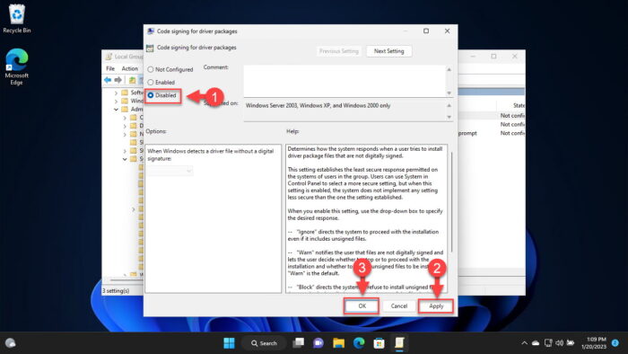Viewport: 628px width, 354px height.
Task: Open the Windows Start menu
Action: tap(229, 343)
